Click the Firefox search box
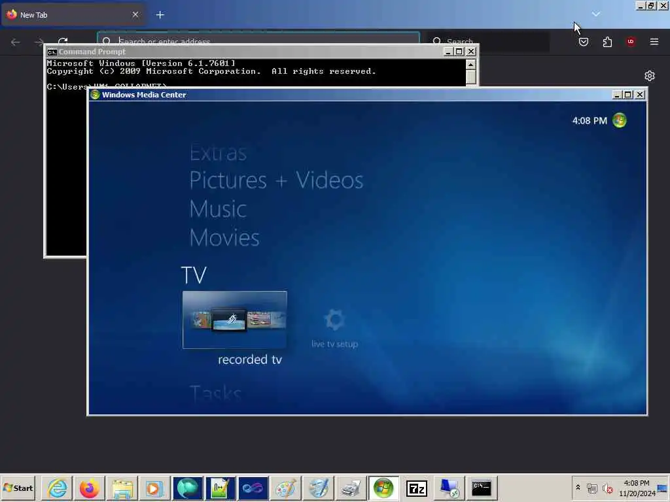 tap(487, 41)
